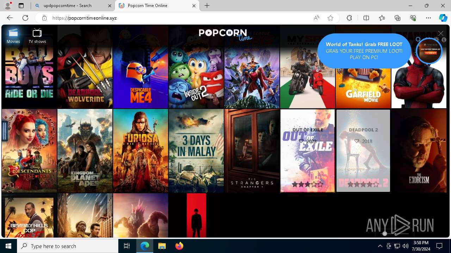
Task: Open Firefox from taskbar
Action: click(179, 246)
